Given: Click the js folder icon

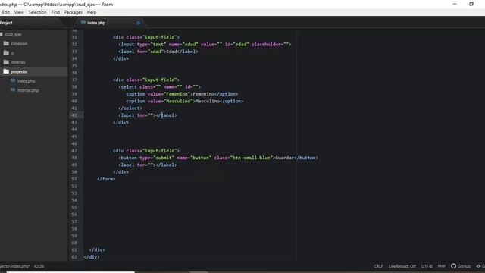Looking at the screenshot, I should tap(6, 52).
